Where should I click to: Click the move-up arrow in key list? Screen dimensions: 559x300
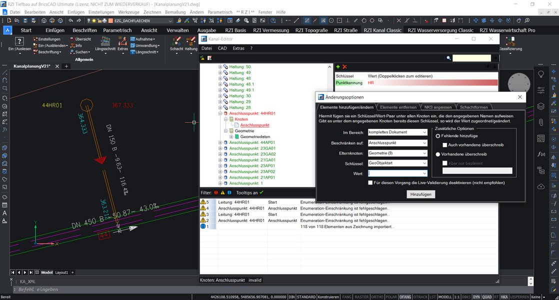tap(487, 66)
